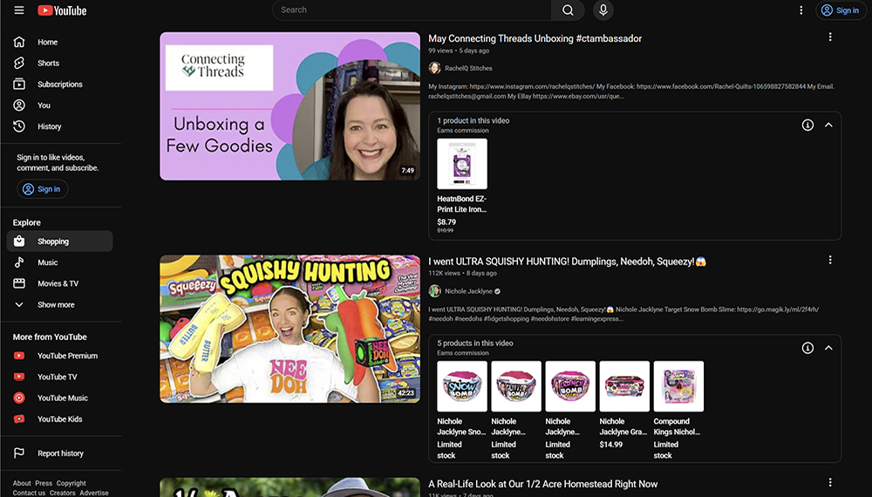The width and height of the screenshot is (872, 497).
Task: Click the Press footer link
Action: [44, 483]
